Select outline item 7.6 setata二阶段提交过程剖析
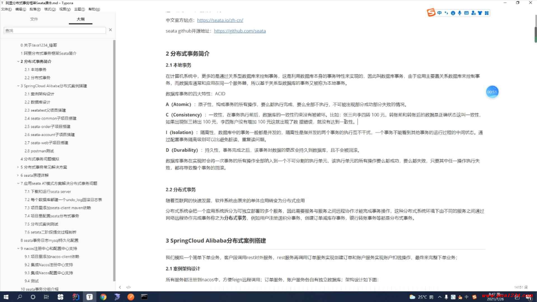The height and width of the screenshot is (302, 537). point(50,232)
